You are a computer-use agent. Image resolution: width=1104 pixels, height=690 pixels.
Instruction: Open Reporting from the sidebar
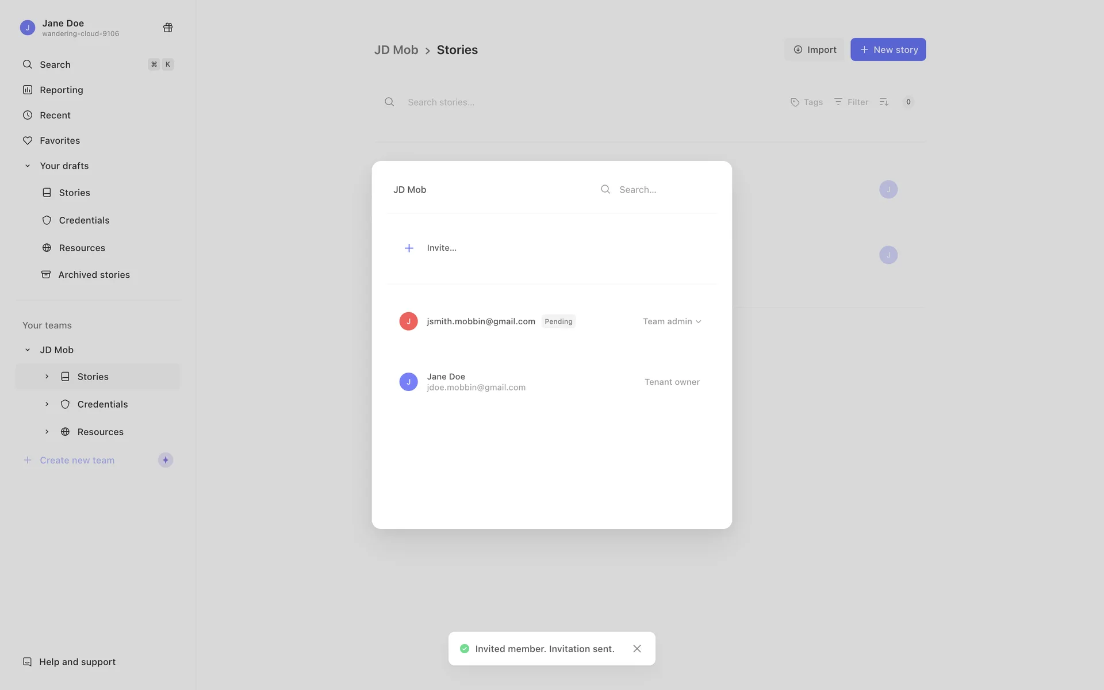coord(61,90)
